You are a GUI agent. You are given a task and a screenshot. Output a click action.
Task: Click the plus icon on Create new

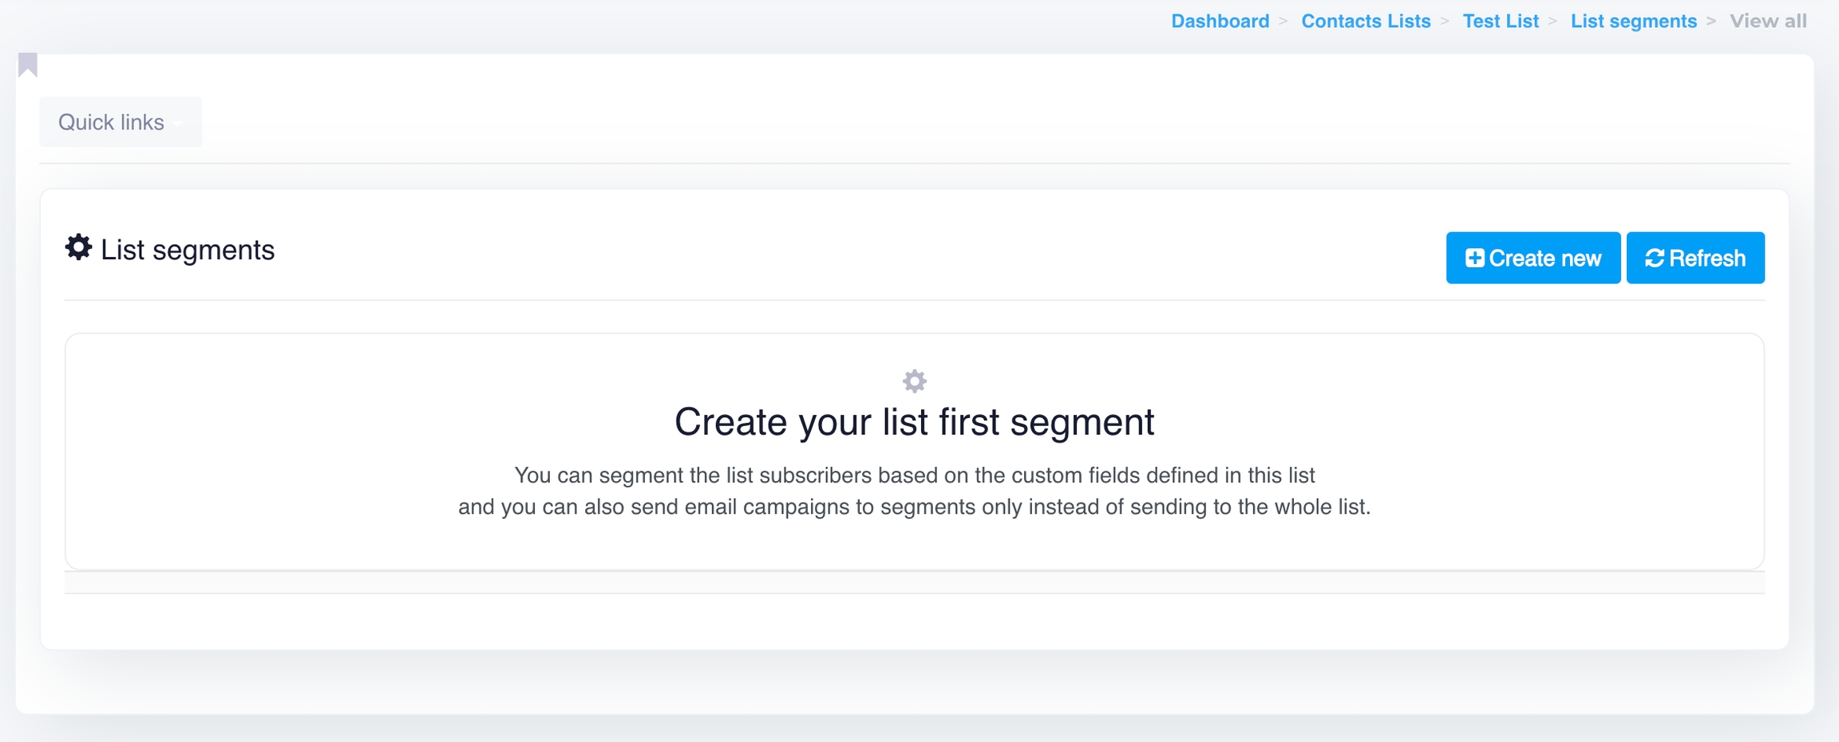coord(1474,258)
